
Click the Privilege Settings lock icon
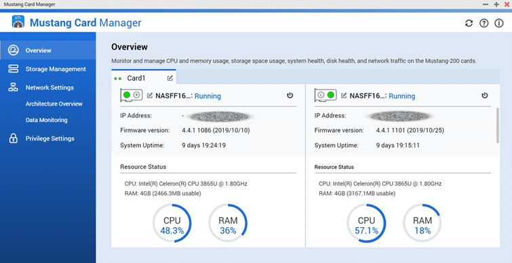click(x=14, y=138)
